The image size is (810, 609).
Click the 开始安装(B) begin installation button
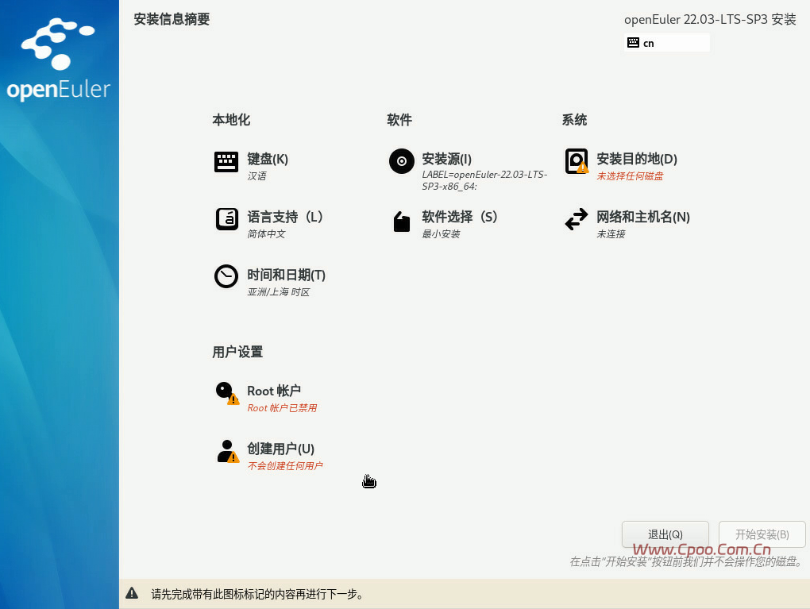(x=762, y=534)
